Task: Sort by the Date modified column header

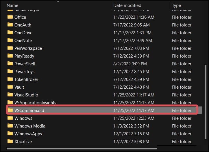Action: pos(127,5)
